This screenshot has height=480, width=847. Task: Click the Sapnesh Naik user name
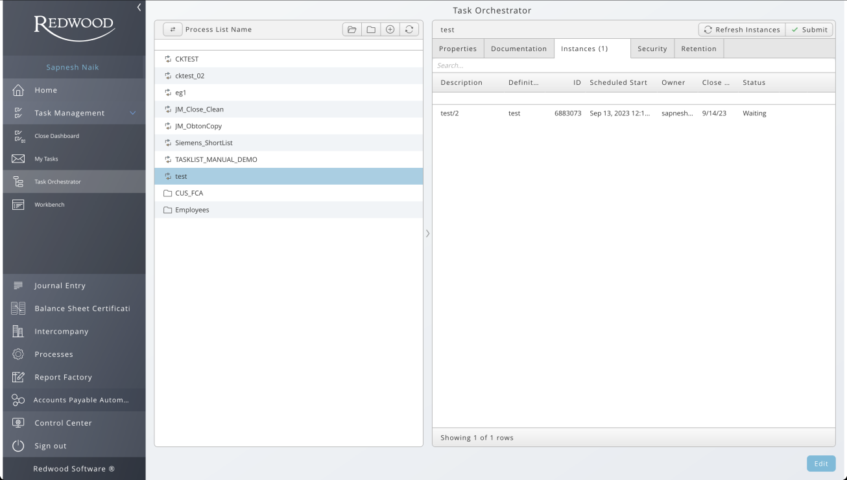[72, 67]
